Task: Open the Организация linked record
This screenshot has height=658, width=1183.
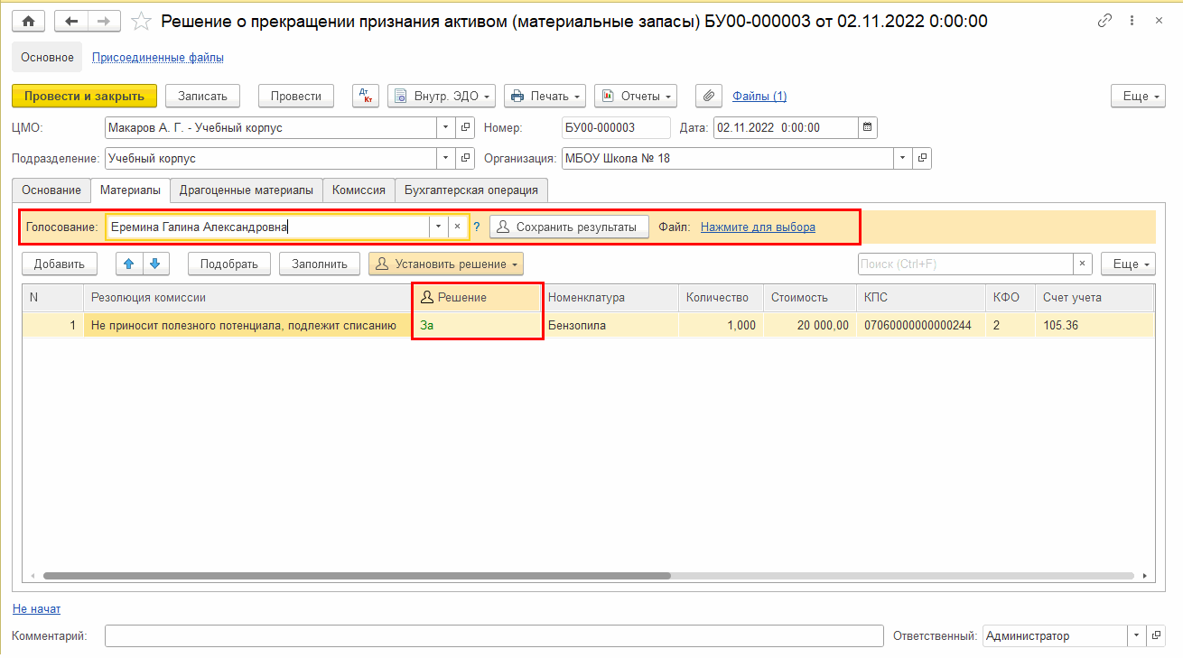Action: [922, 158]
